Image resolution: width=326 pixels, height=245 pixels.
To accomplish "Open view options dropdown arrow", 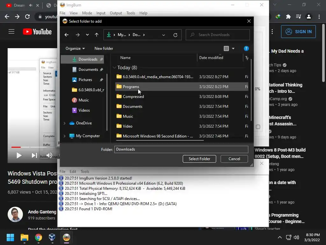I will (x=233, y=48).
